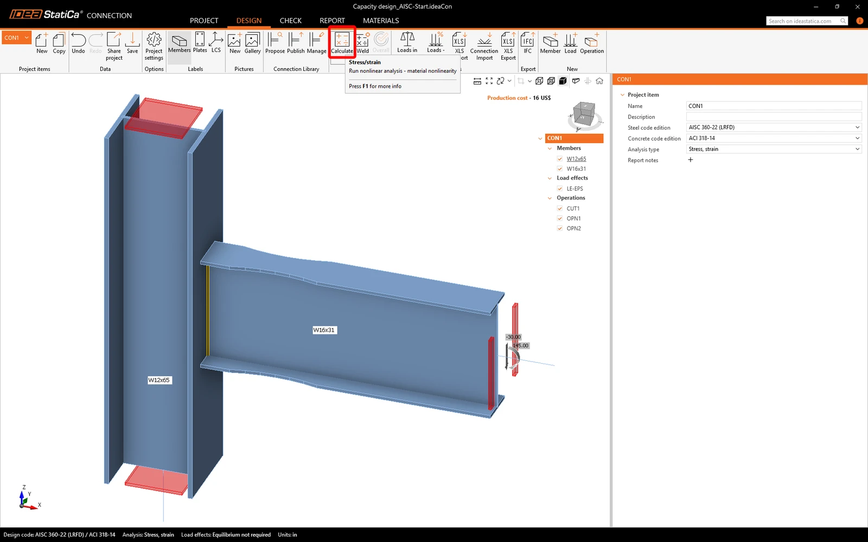Switch to the REPORT tab
This screenshot has height=542, width=868.
click(x=332, y=21)
